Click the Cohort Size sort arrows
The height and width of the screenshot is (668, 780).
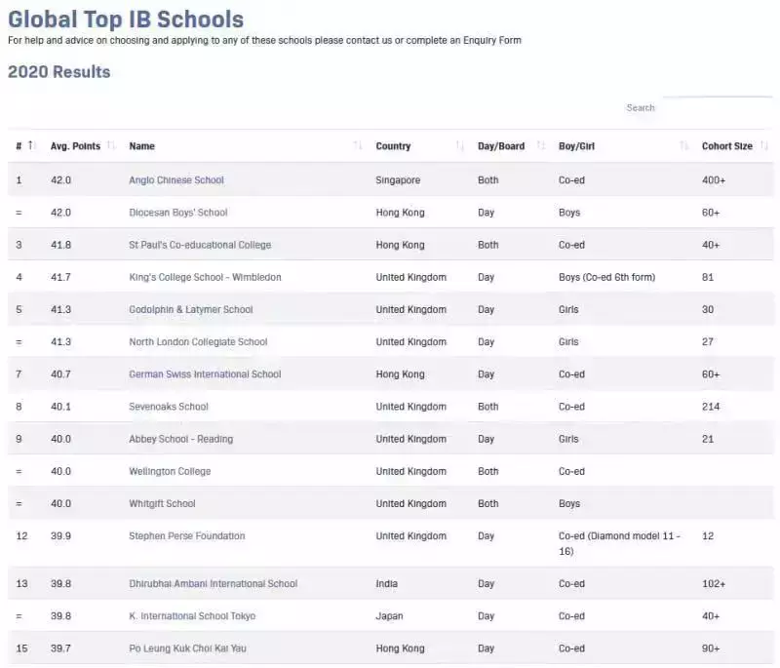click(x=764, y=146)
